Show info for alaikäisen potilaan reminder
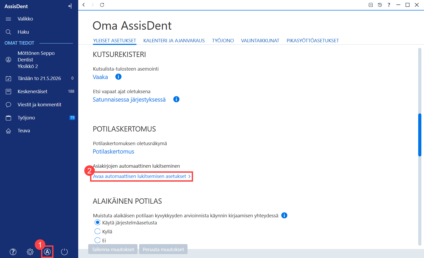The height and width of the screenshot is (258, 424). pyautogui.click(x=284, y=215)
